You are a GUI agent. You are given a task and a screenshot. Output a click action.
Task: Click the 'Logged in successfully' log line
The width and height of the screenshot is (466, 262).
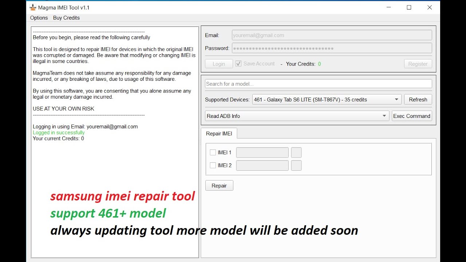click(59, 132)
